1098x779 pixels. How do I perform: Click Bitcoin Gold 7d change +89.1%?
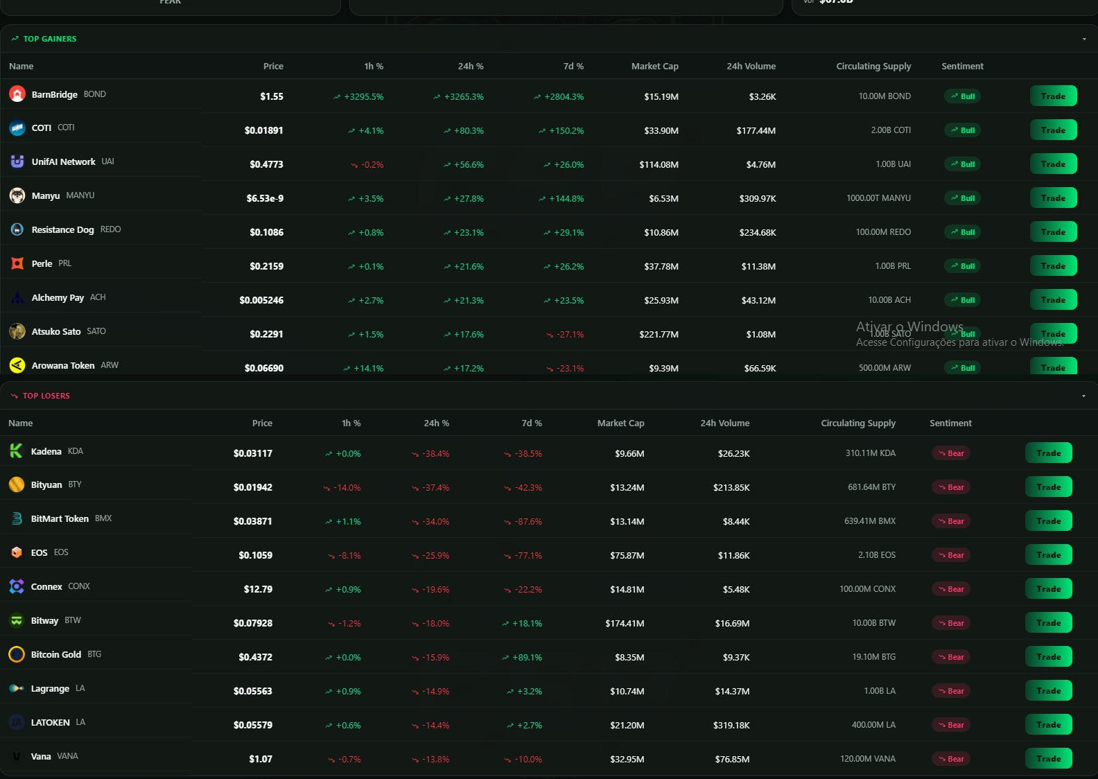[522, 657]
